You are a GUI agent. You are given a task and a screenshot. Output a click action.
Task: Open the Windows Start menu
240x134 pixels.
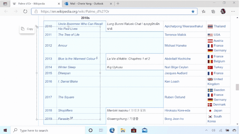(x=5, y=130)
